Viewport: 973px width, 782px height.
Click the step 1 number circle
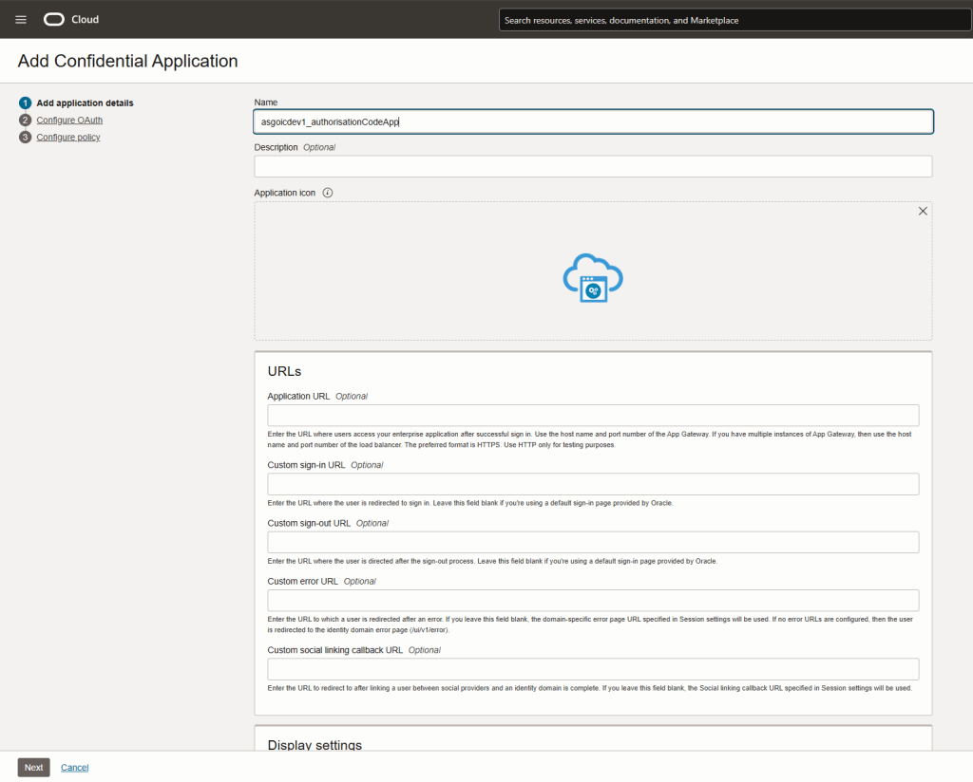click(x=26, y=103)
